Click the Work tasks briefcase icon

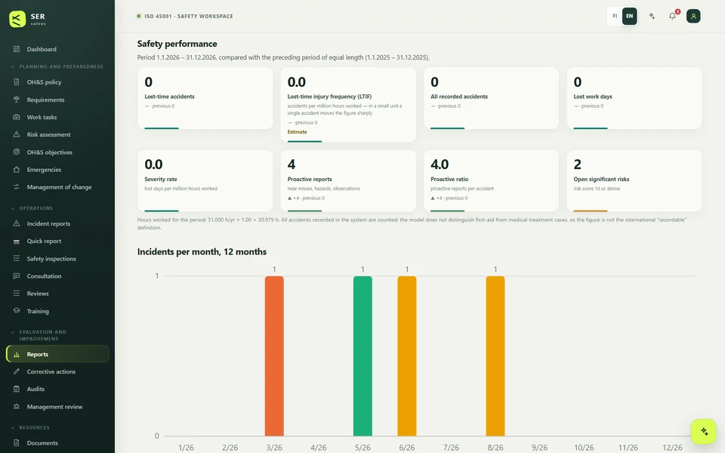(x=17, y=117)
